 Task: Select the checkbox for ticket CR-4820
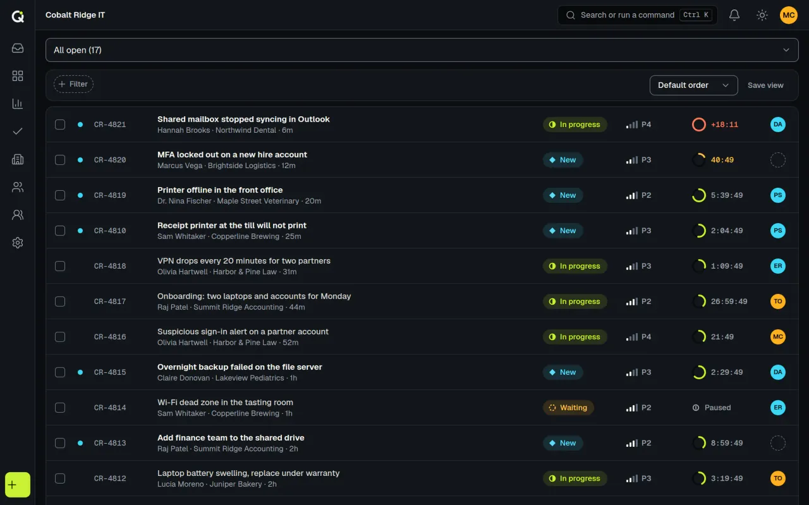pyautogui.click(x=60, y=160)
